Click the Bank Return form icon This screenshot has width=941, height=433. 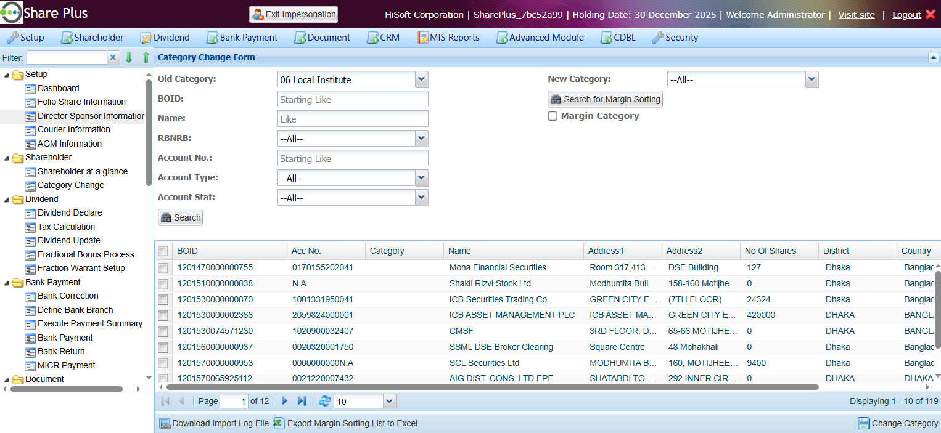(30, 352)
